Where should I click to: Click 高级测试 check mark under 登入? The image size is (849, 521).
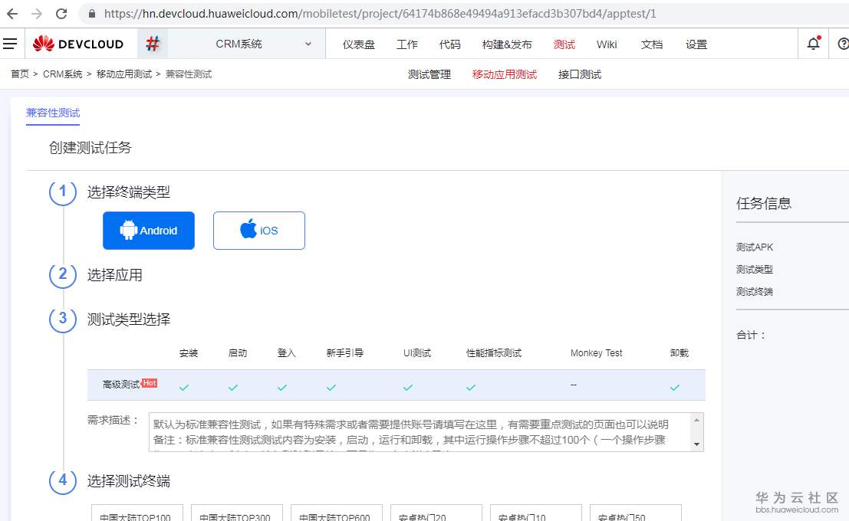282,388
